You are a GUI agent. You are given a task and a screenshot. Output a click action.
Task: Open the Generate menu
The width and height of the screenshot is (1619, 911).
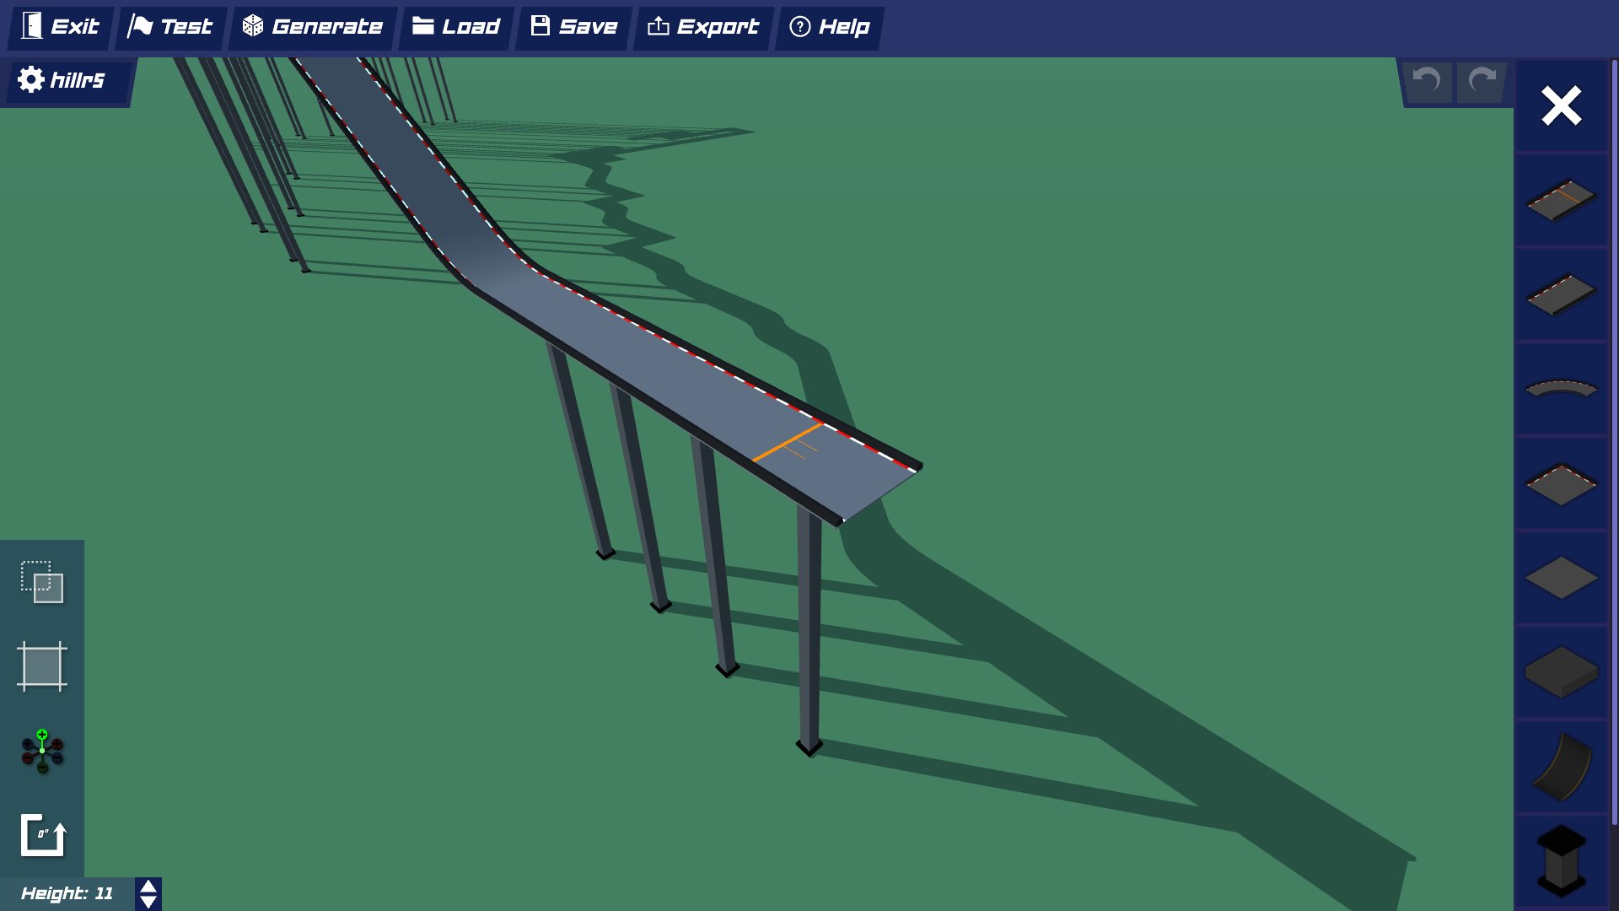(x=312, y=26)
